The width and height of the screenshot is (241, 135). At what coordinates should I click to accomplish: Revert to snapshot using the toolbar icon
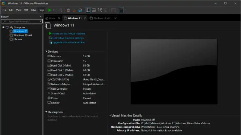(74, 10)
